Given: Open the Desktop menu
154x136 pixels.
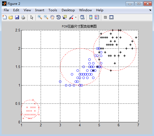Looking at the screenshot, I should click(x=68, y=10).
